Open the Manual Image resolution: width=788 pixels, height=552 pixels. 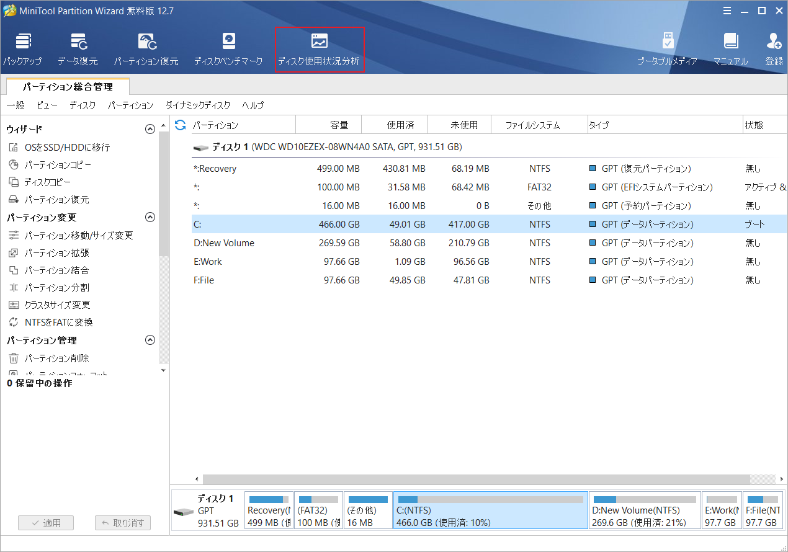pyautogui.click(x=731, y=48)
